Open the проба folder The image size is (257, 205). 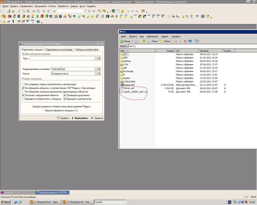click(x=125, y=78)
